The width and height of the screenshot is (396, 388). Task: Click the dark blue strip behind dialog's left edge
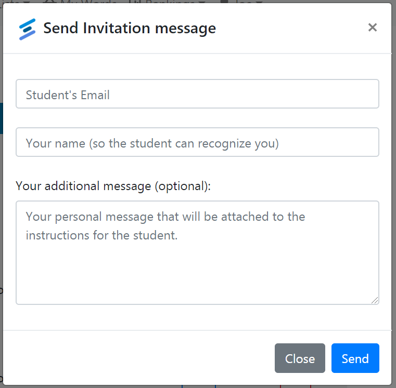pos(1,118)
